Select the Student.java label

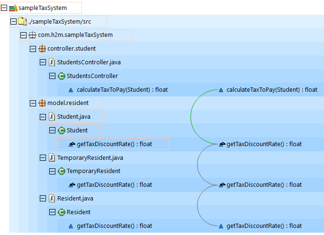click(74, 117)
